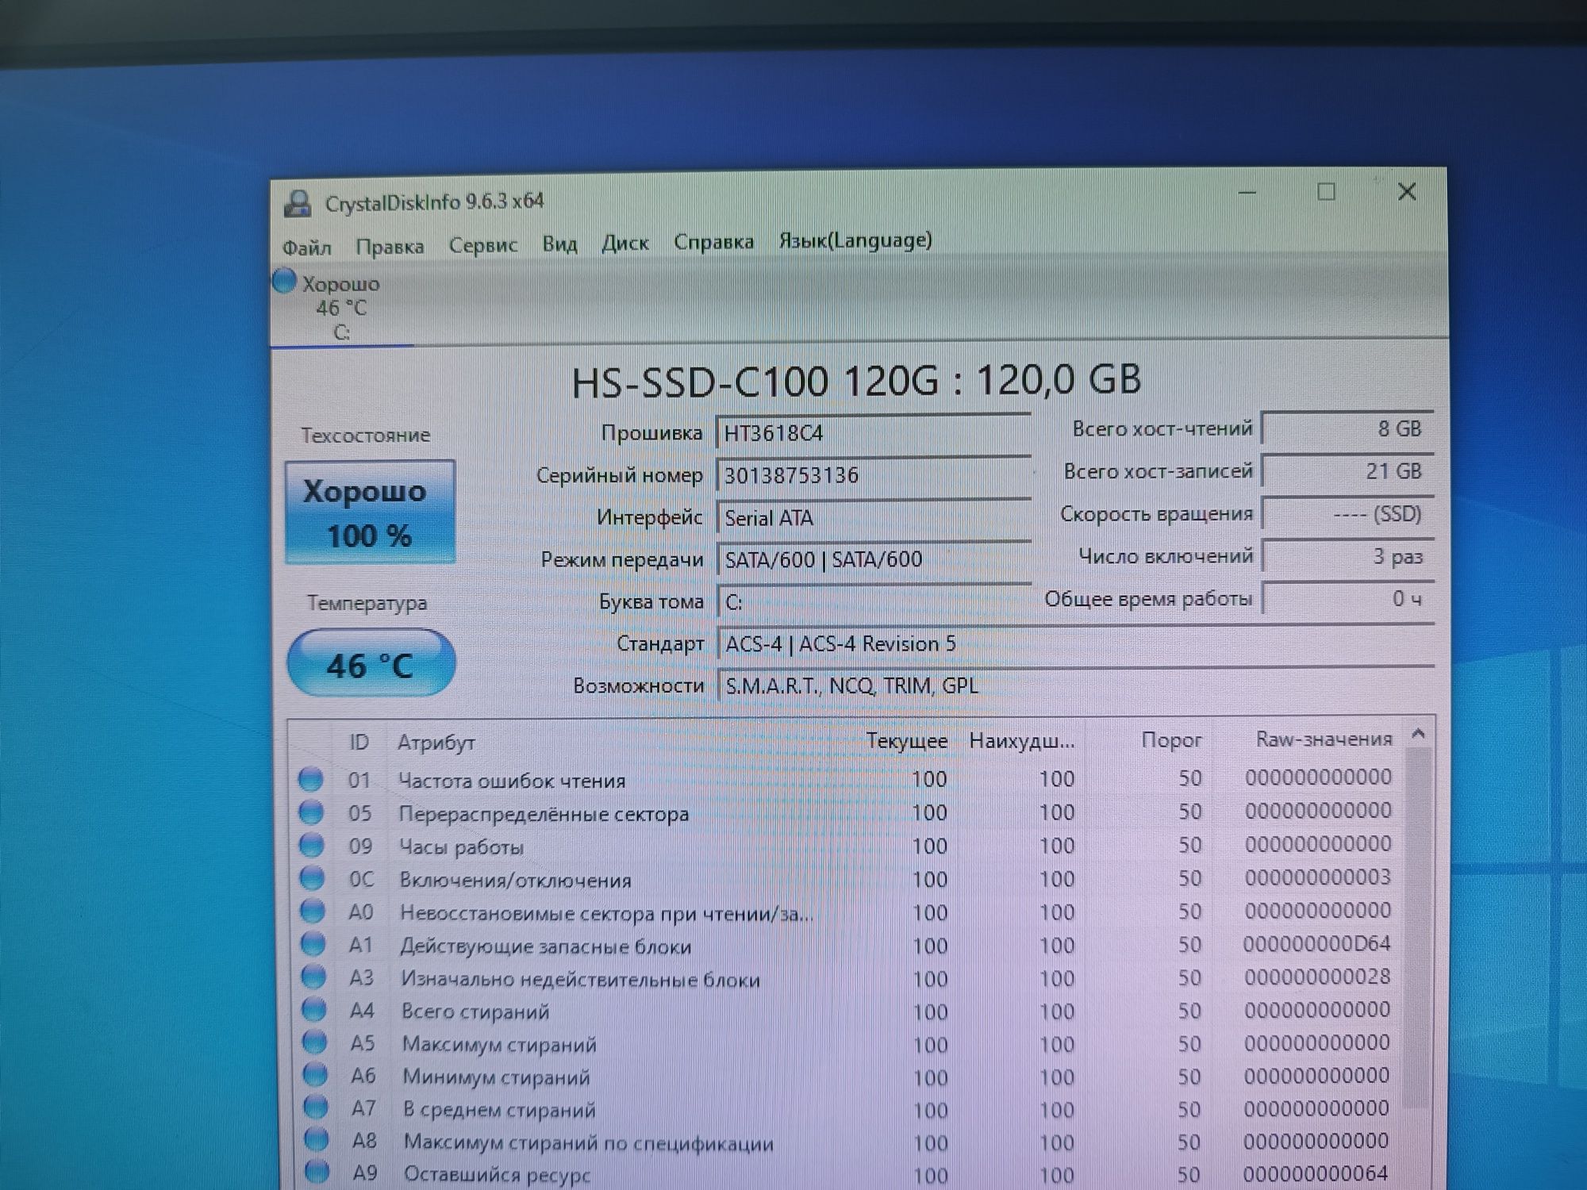This screenshot has height=1190, width=1587.
Task: Click the Возможности field S.M.A.R.T., NCQ, TRIM, GPL
Action: click(1075, 685)
